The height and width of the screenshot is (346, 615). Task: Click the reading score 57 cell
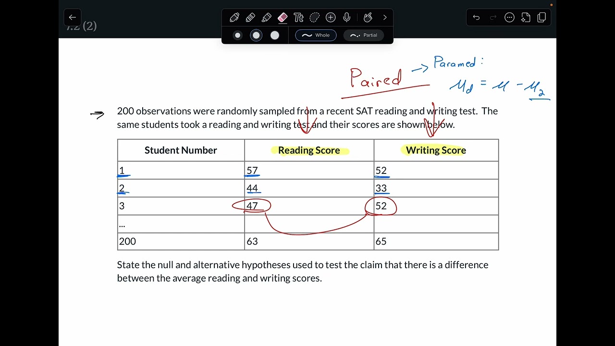click(309, 171)
